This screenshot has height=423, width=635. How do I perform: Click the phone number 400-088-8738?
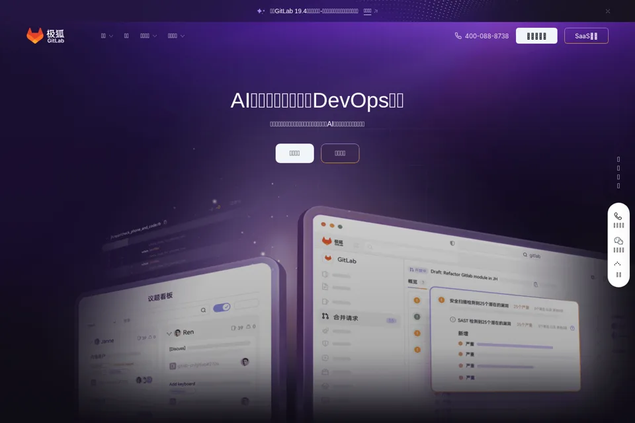pos(482,36)
